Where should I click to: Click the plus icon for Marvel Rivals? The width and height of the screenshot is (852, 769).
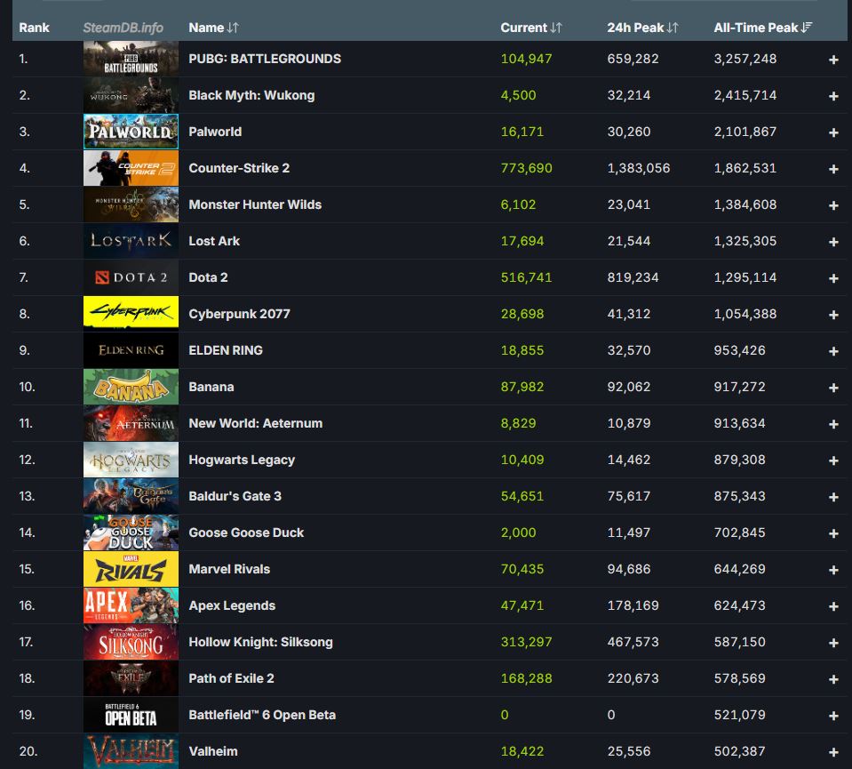(x=833, y=570)
